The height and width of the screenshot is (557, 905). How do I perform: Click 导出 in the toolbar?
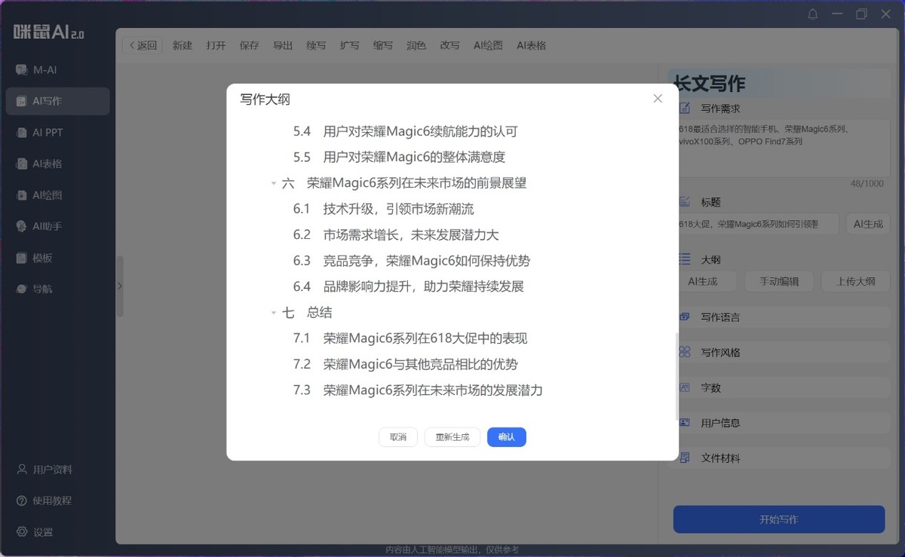coord(283,45)
